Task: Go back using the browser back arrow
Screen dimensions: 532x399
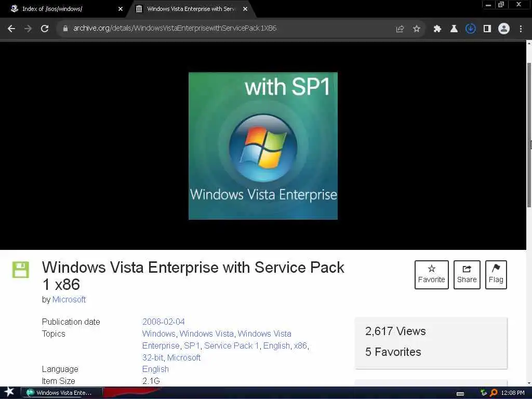Action: pos(11,29)
